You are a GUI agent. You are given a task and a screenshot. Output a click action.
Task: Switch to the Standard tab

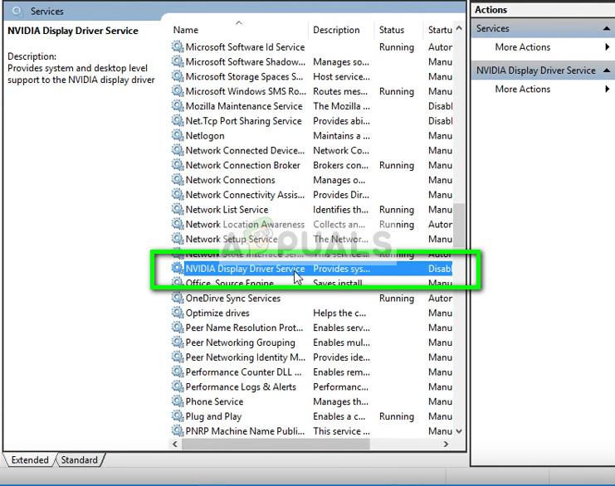tap(79, 459)
